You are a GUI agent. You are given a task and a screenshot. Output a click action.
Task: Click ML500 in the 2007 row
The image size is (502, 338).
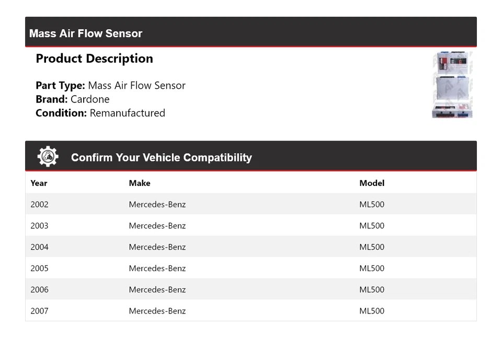click(371, 311)
